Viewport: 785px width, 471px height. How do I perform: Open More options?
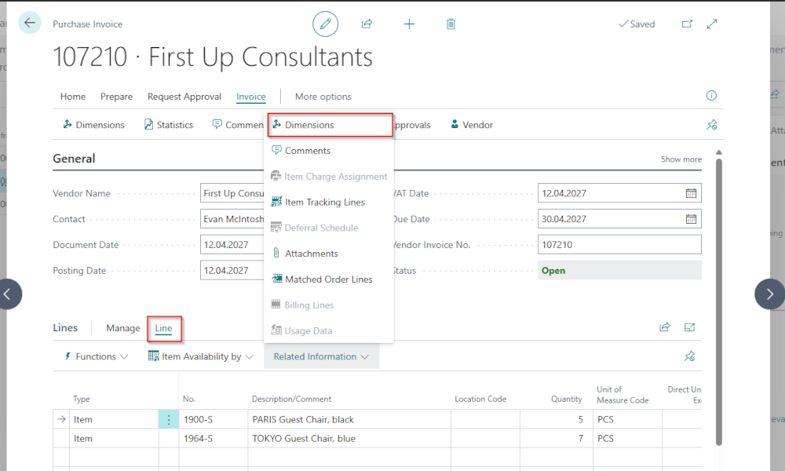(323, 97)
